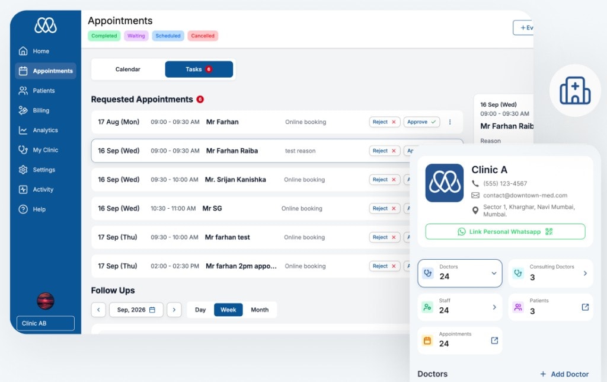Click the Activity icon in sidebar
Screen dimensions: 607x382
(23, 189)
